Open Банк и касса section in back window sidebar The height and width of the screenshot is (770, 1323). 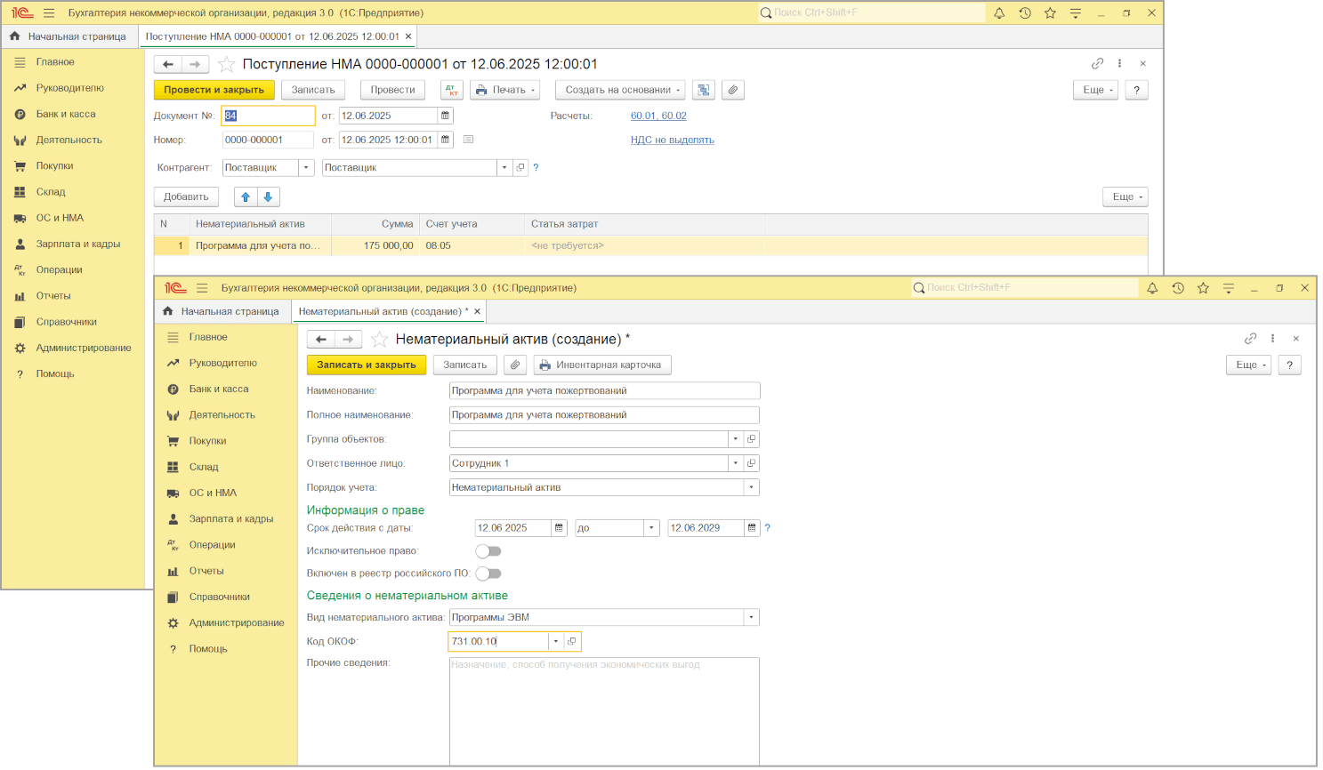point(66,114)
